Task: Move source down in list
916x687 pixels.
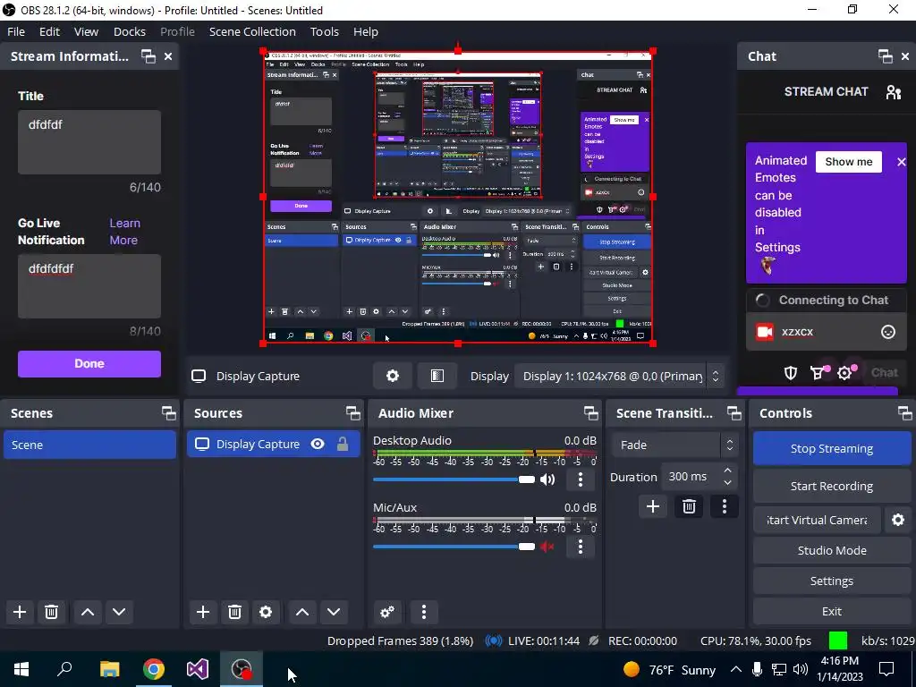Action: click(x=334, y=612)
